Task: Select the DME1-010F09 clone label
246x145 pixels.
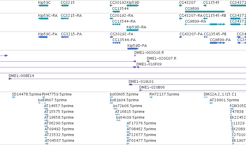Action: coord(149,64)
